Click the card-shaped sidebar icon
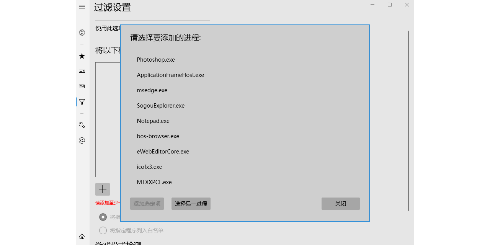Viewport: 490px width, 245px height. 82,71
